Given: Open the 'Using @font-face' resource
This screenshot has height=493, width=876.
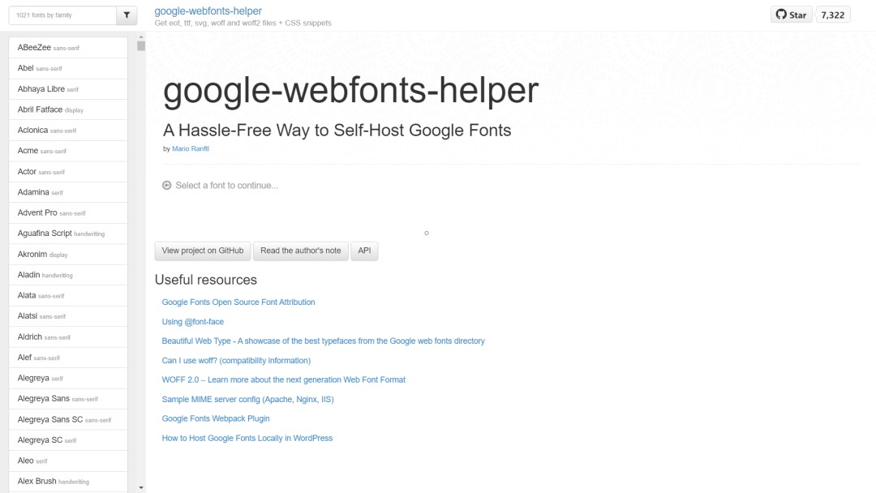Looking at the screenshot, I should click(x=194, y=321).
